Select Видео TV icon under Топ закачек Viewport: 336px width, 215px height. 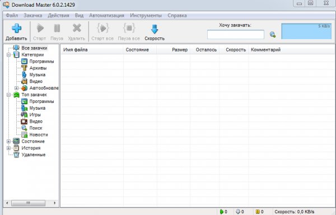[x=24, y=121]
